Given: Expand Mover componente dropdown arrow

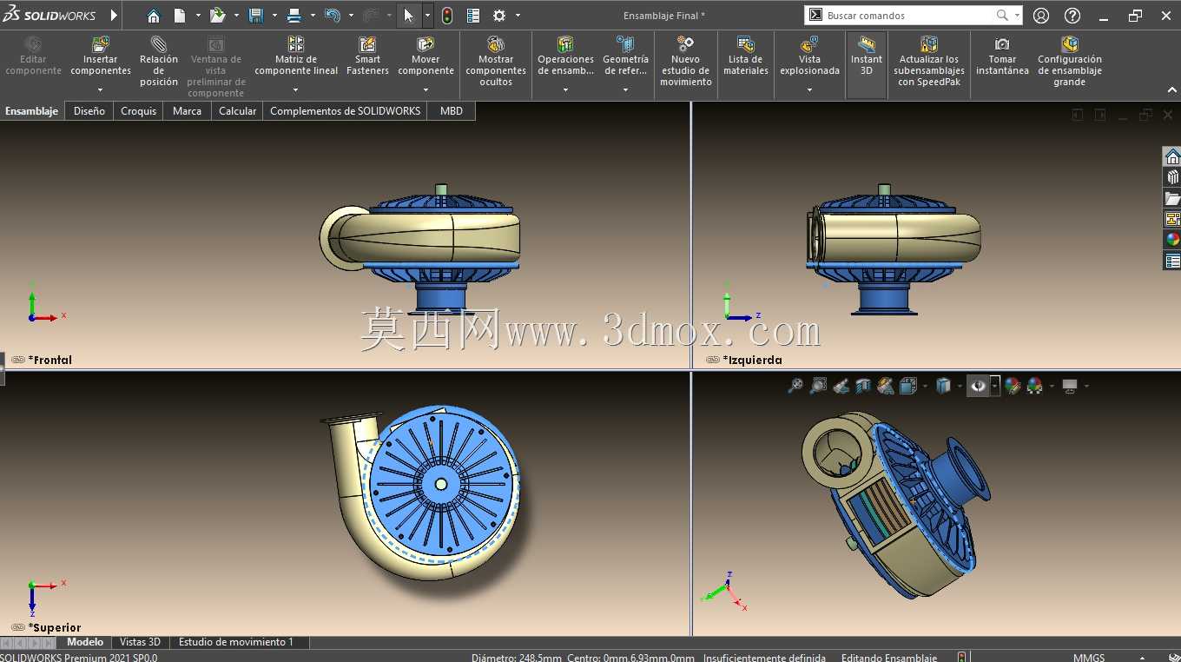Looking at the screenshot, I should [426, 89].
